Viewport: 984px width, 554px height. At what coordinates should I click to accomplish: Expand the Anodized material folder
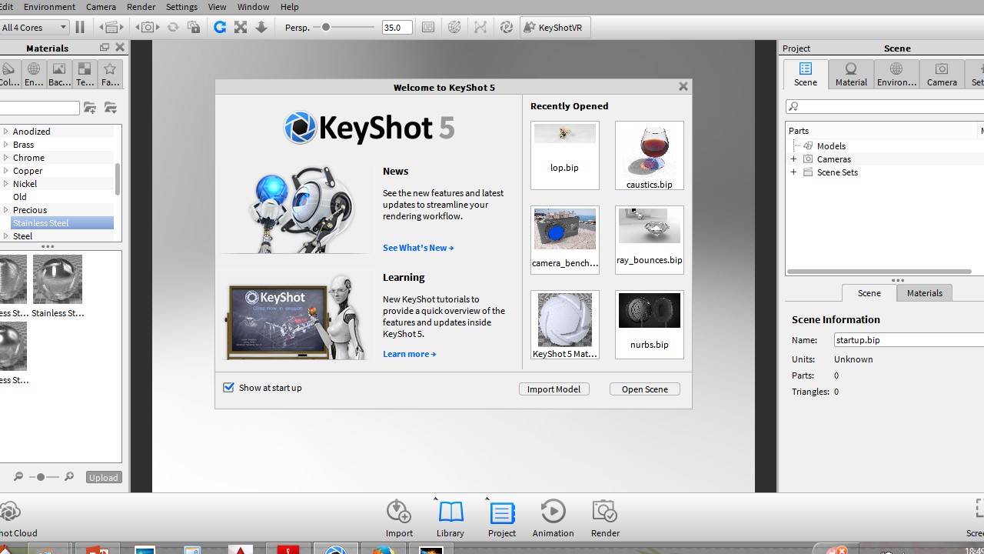click(x=6, y=132)
